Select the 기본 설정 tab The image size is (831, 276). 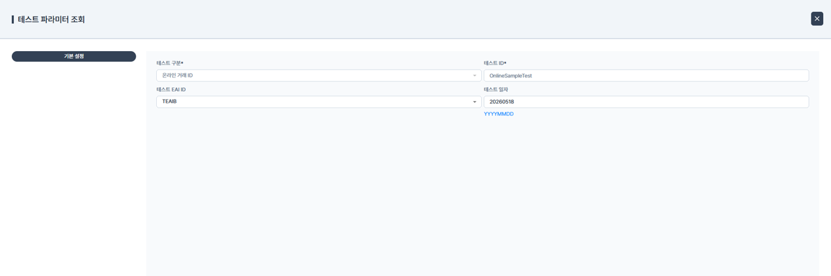[74, 56]
